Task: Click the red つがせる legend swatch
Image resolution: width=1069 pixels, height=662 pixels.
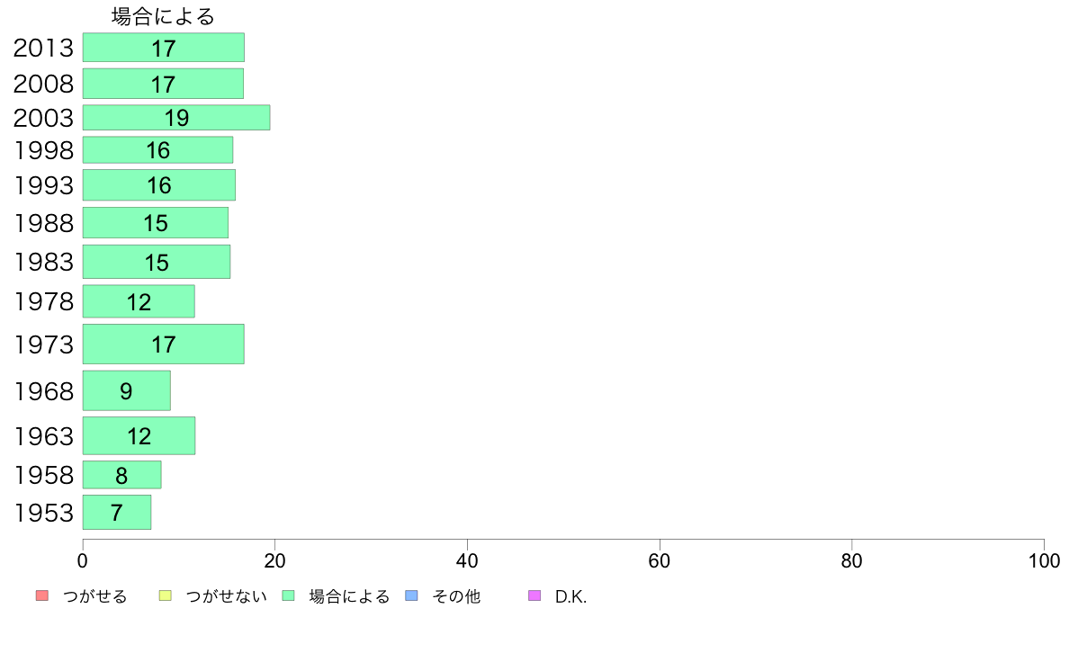Action: (41, 595)
